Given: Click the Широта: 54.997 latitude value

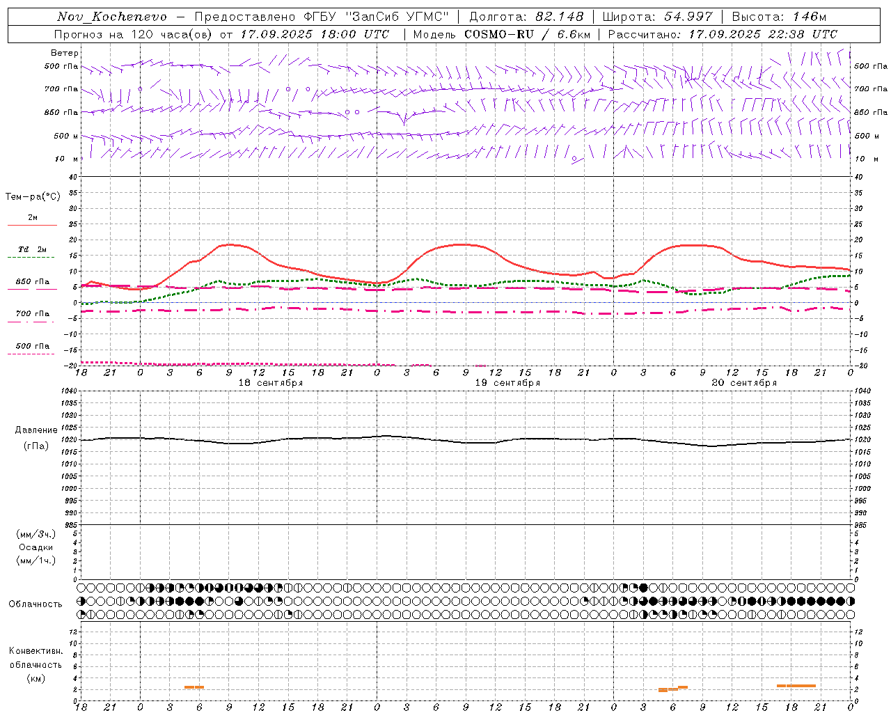Looking at the screenshot, I should point(657,17).
